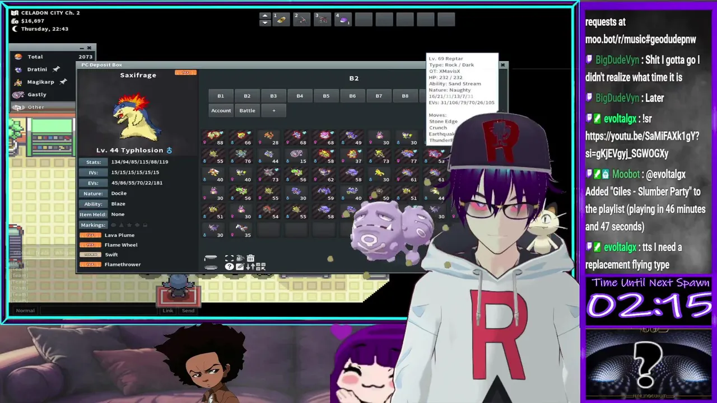
Task: Click the Swift move
Action: click(111, 255)
